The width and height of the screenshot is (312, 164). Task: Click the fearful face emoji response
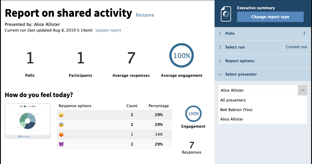[x=61, y=125]
